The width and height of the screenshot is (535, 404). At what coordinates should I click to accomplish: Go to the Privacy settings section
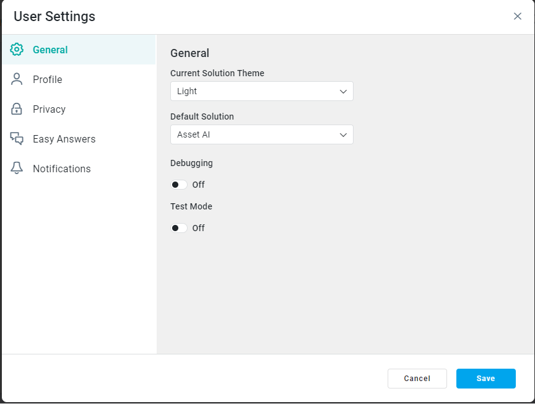tap(49, 109)
